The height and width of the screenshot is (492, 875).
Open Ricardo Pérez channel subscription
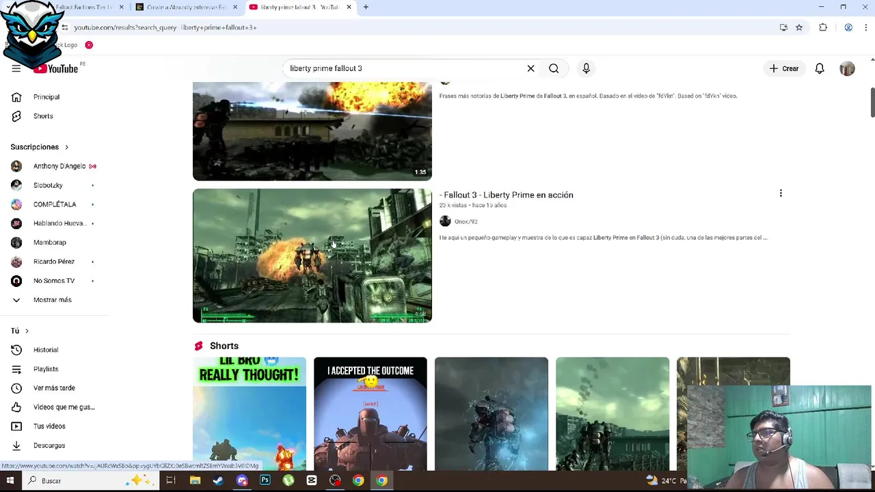coord(55,262)
